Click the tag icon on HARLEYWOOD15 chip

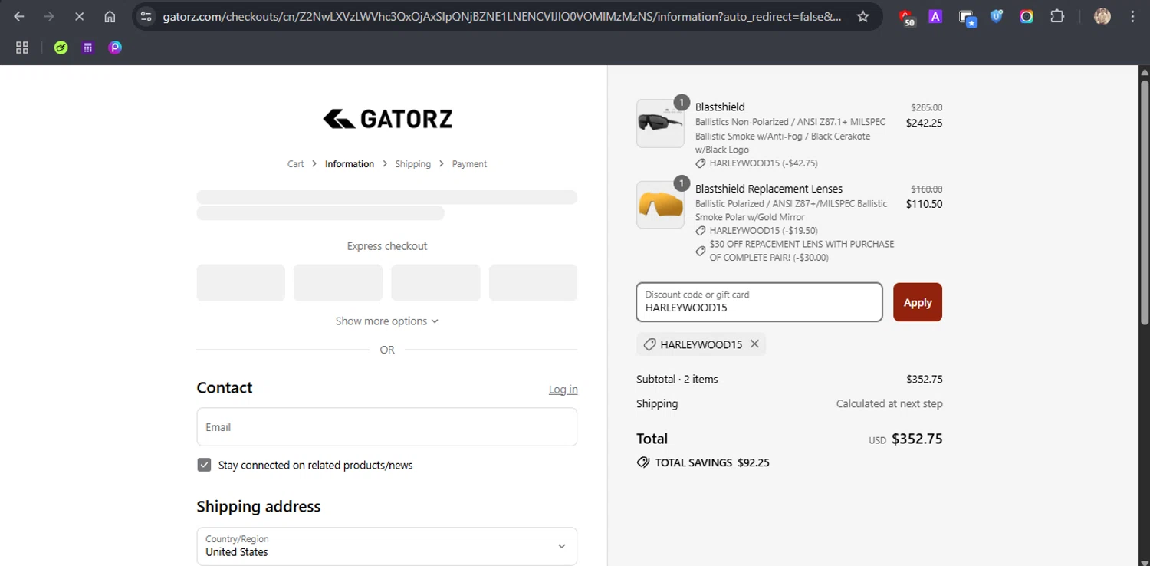[x=649, y=344]
